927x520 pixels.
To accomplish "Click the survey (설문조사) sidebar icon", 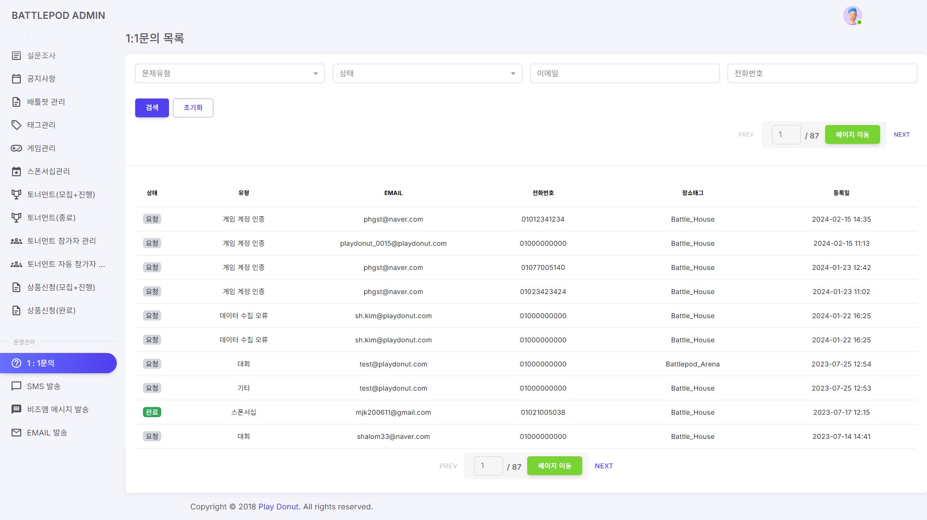I will [16, 56].
